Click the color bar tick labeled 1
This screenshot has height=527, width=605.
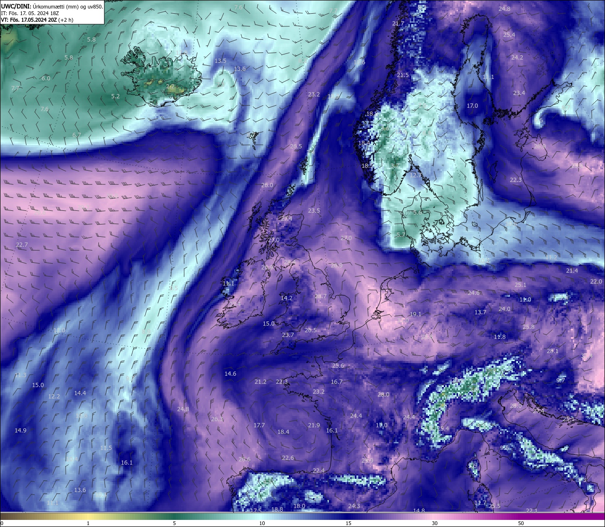click(88, 523)
